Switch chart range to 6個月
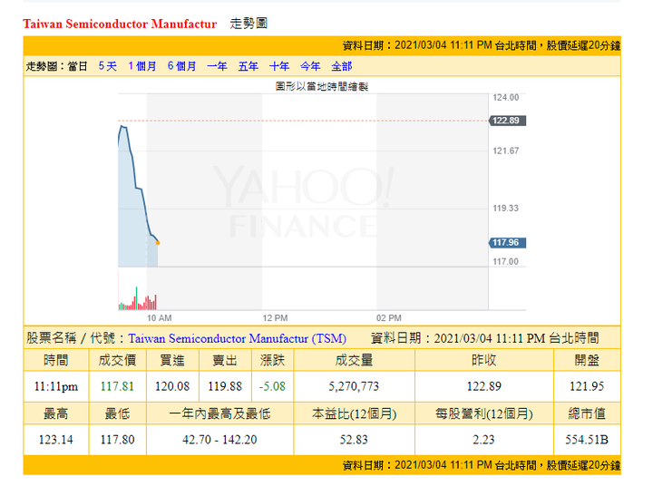653x486 pixels. [x=181, y=66]
